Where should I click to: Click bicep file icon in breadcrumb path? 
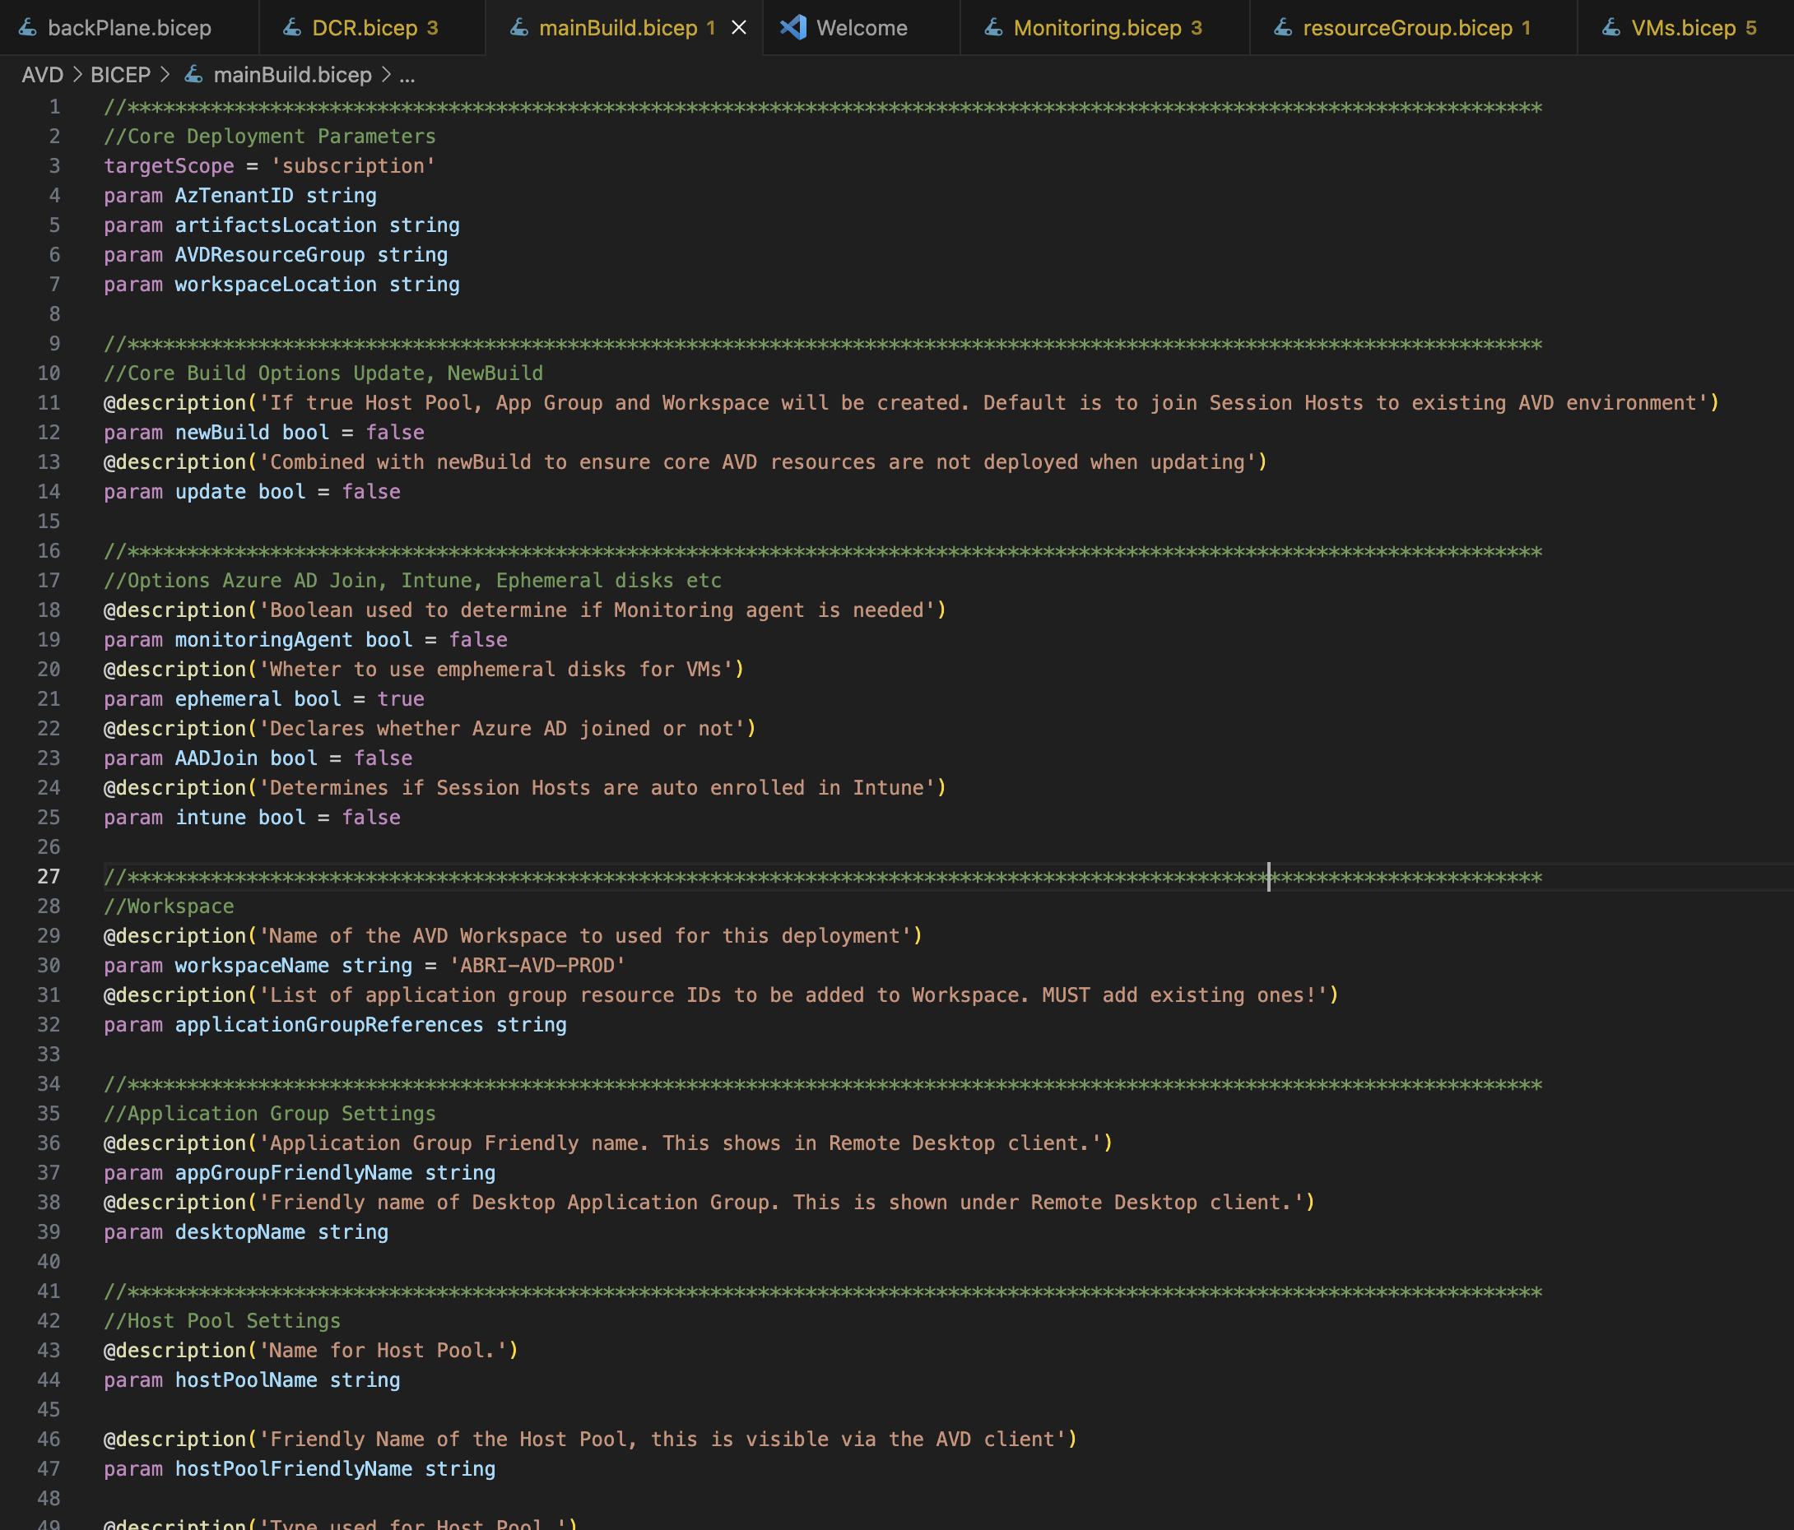click(x=194, y=76)
